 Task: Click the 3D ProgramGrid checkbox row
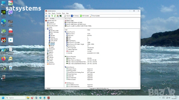(x=79, y=71)
